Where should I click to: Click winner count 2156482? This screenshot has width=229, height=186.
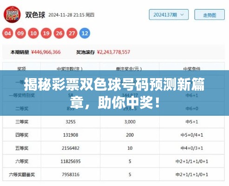[71, 148]
